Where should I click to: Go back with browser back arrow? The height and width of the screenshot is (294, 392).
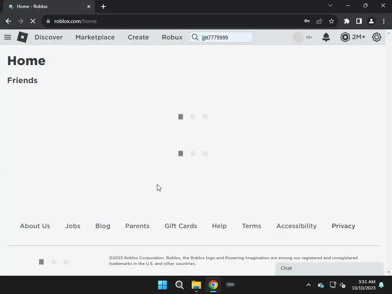coord(8,21)
